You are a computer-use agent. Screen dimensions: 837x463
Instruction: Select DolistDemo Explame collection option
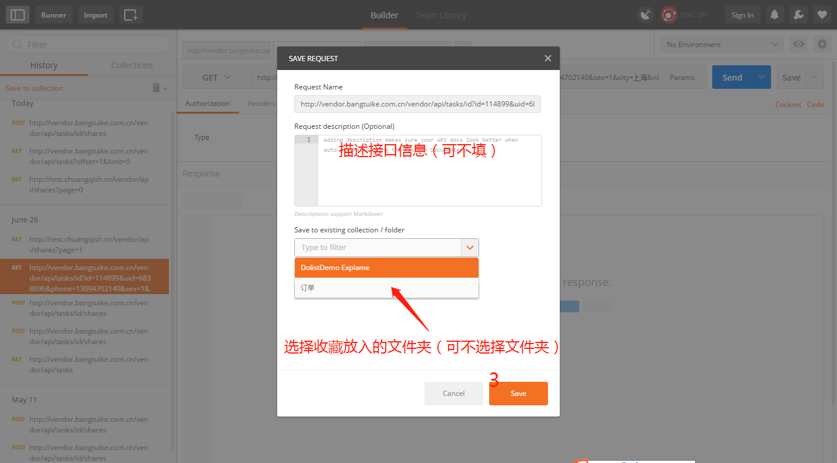point(387,268)
